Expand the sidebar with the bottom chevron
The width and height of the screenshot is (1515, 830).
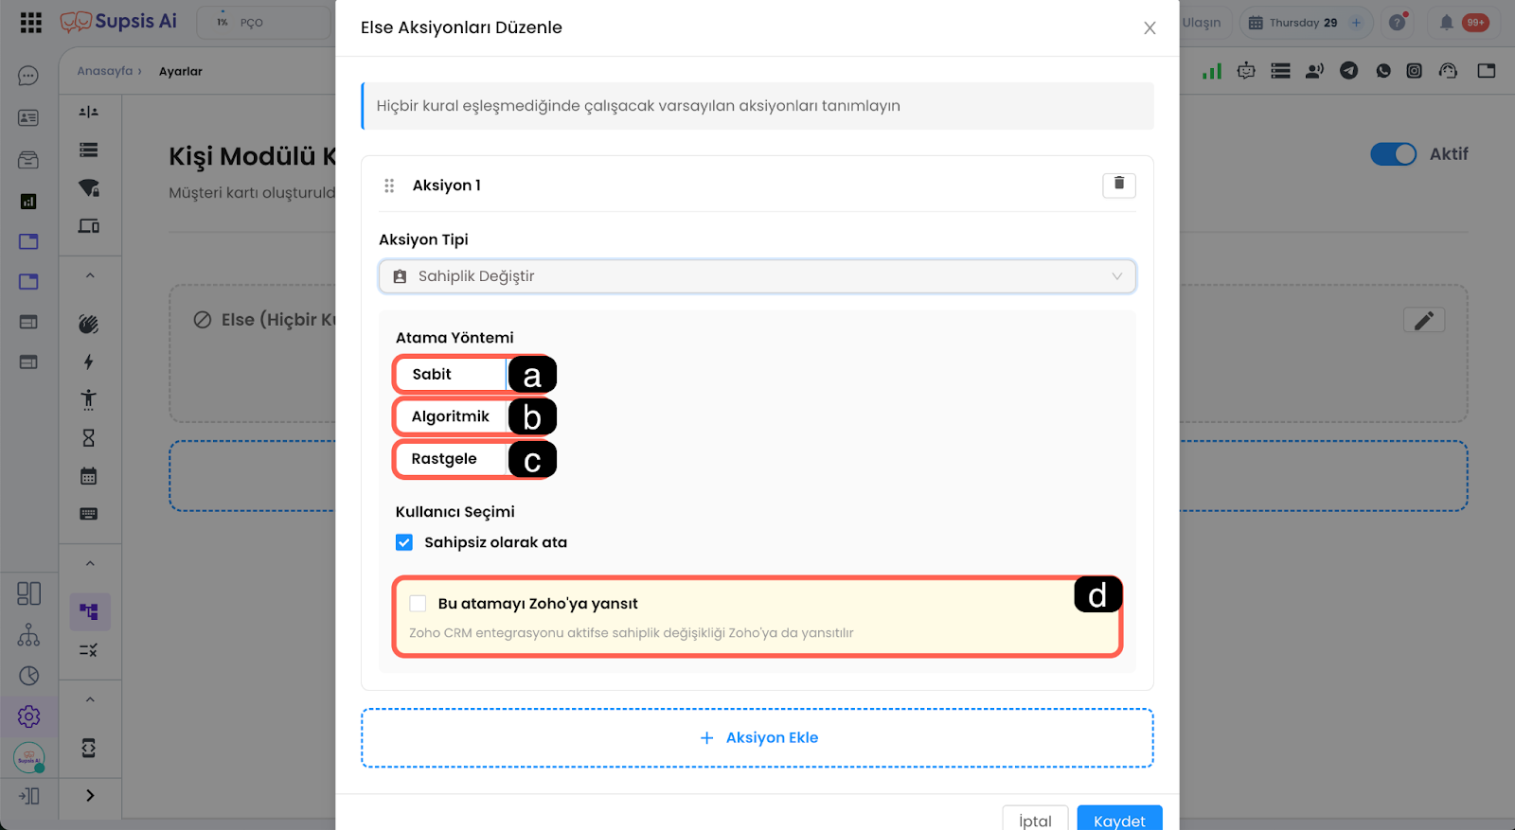[90, 796]
